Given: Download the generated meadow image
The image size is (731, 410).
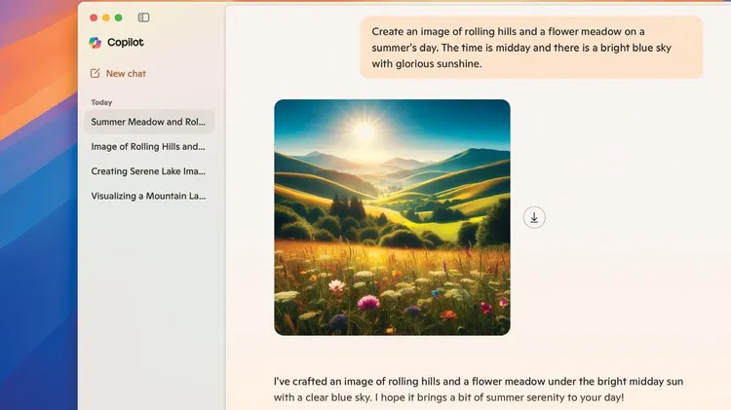Looking at the screenshot, I should (x=534, y=217).
